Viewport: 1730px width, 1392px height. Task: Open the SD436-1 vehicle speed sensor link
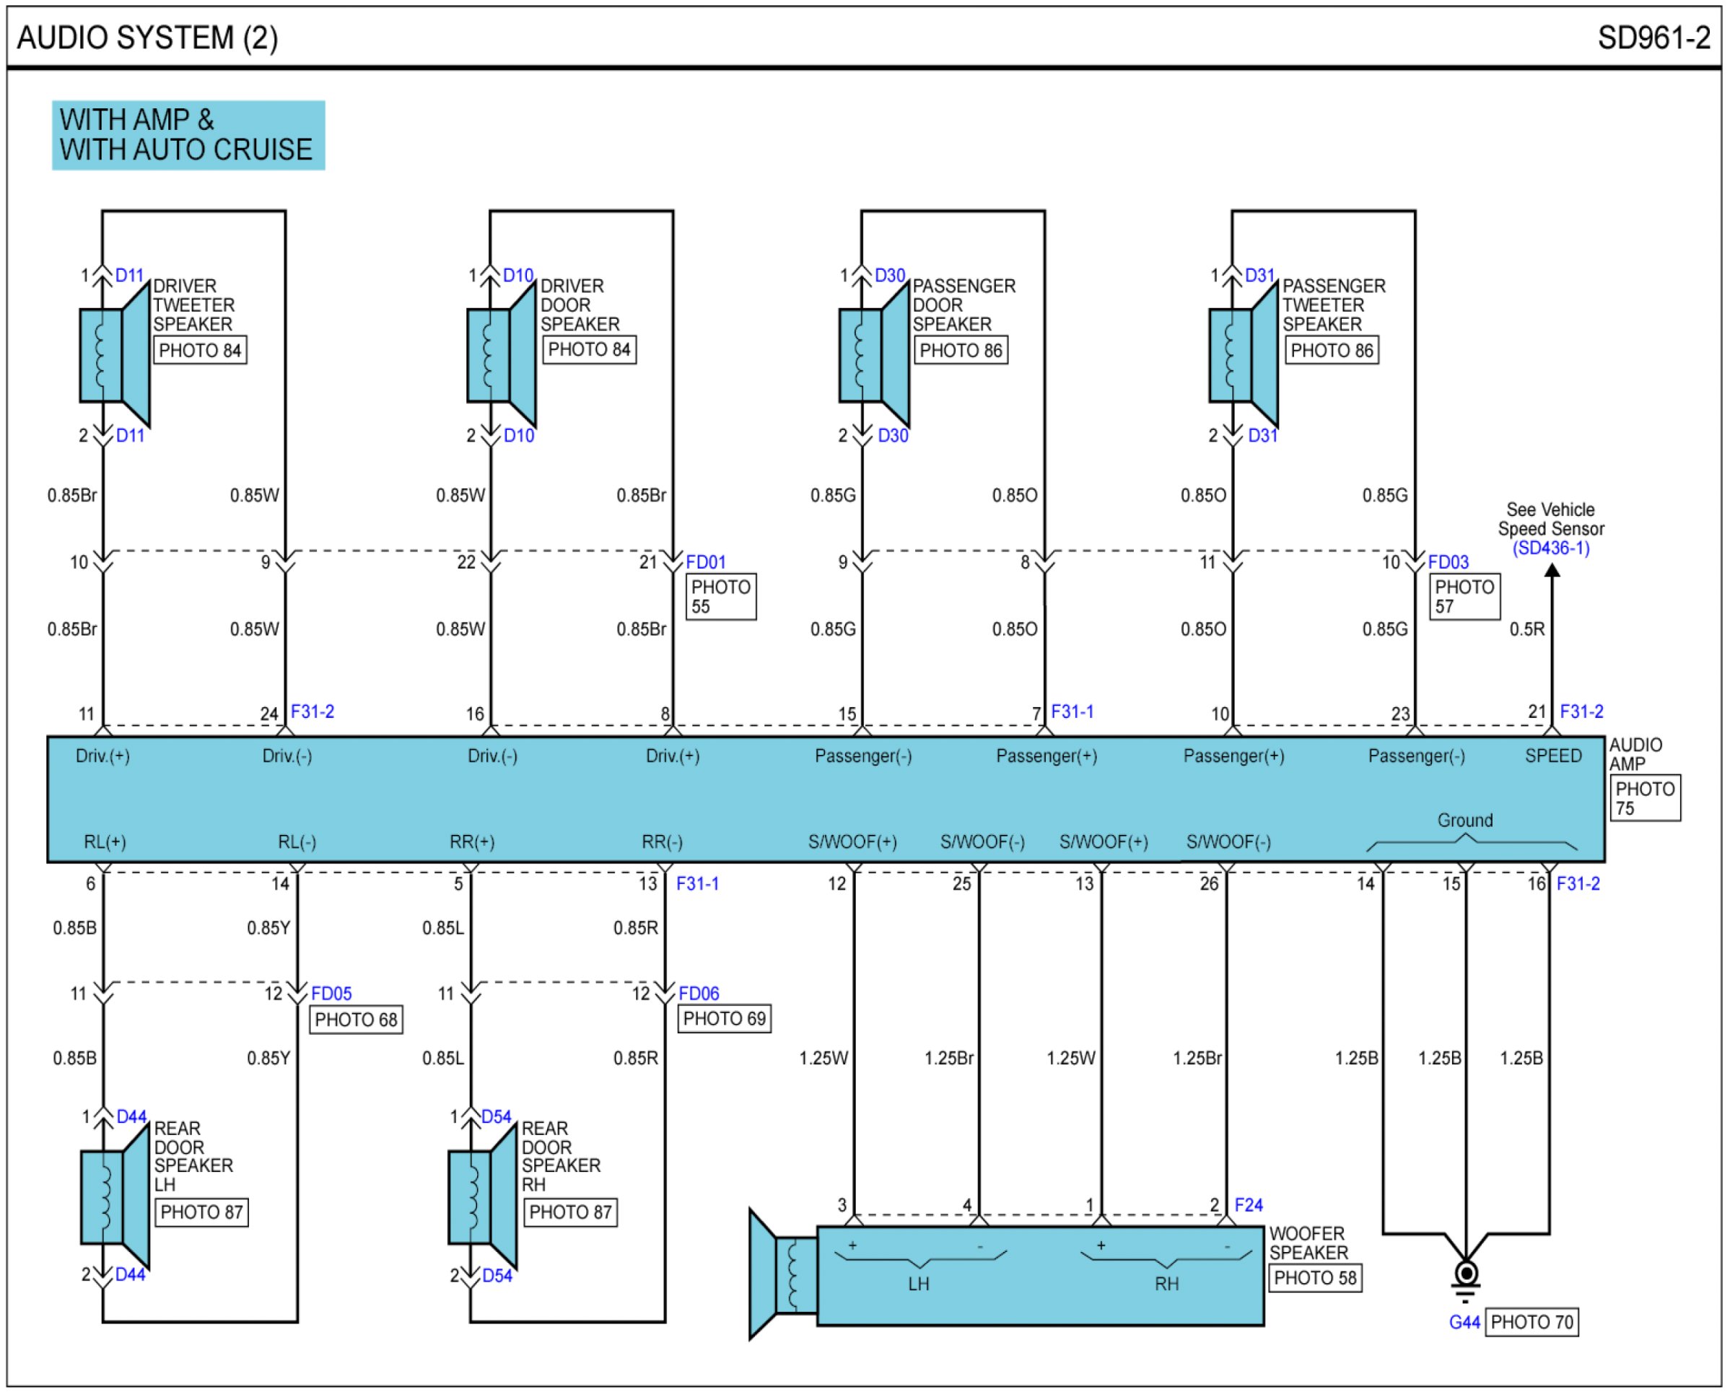(1551, 548)
